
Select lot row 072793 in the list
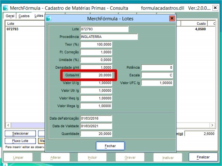coord(25,29)
